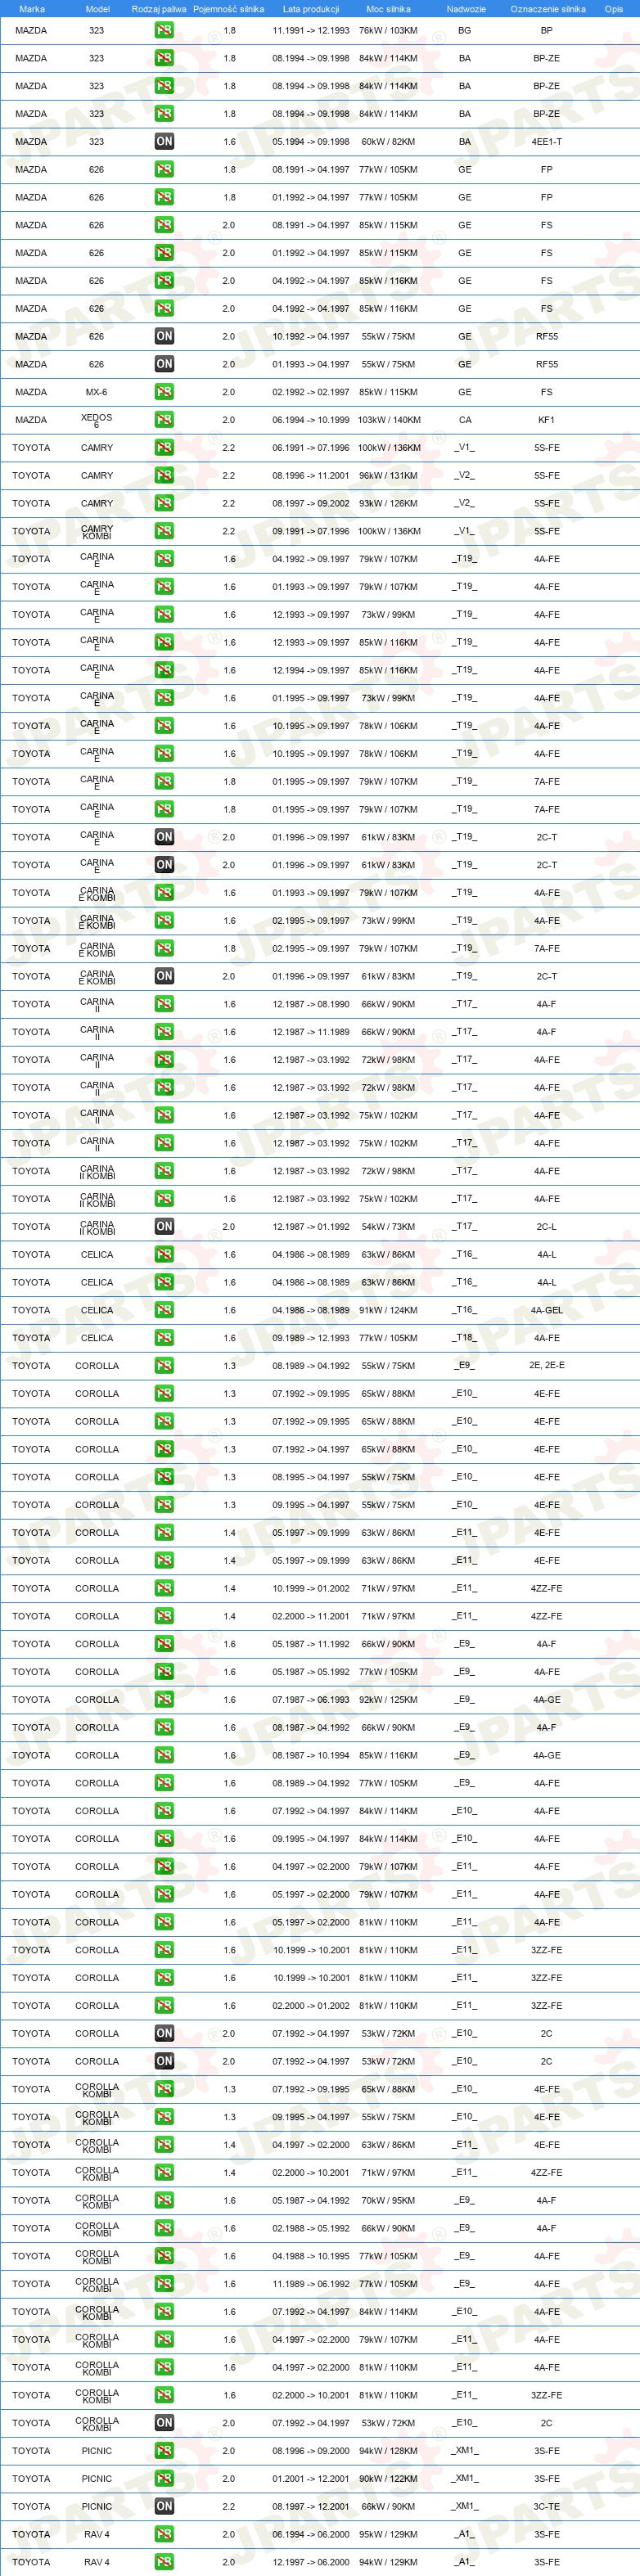Screen dimensions: 640x2576
Task: Click diesel ON icon in Carina II Kombi 2C-L row
Action: pyautogui.click(x=164, y=1226)
